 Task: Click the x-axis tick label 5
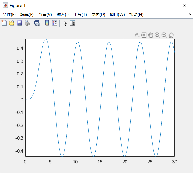50,162
